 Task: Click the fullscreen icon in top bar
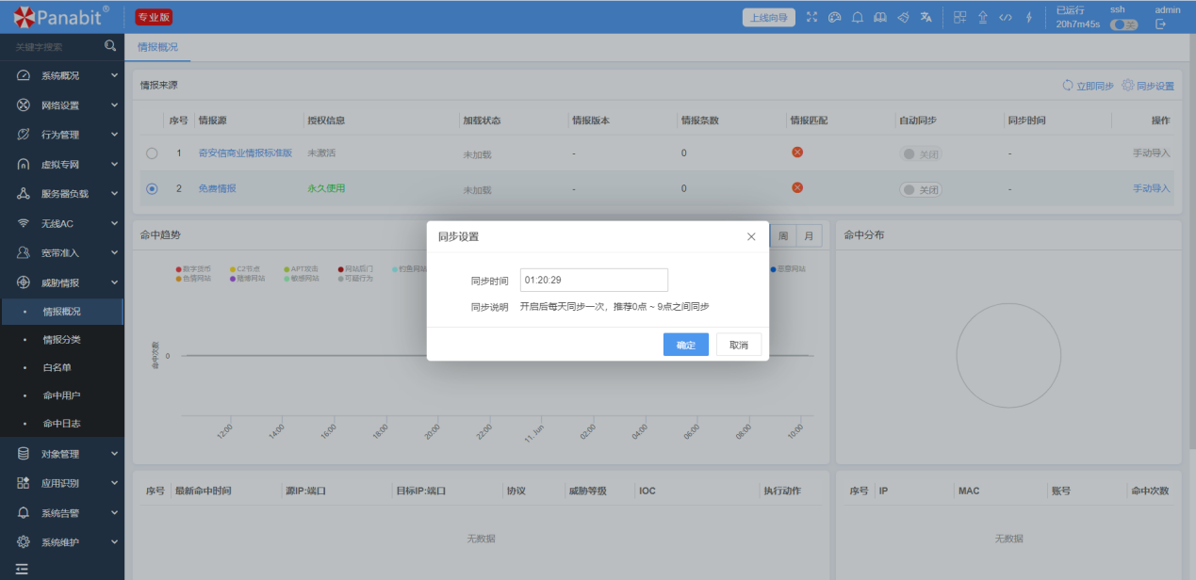coord(812,17)
